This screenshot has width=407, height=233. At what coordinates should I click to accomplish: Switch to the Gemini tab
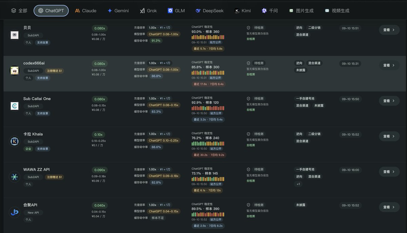(118, 10)
